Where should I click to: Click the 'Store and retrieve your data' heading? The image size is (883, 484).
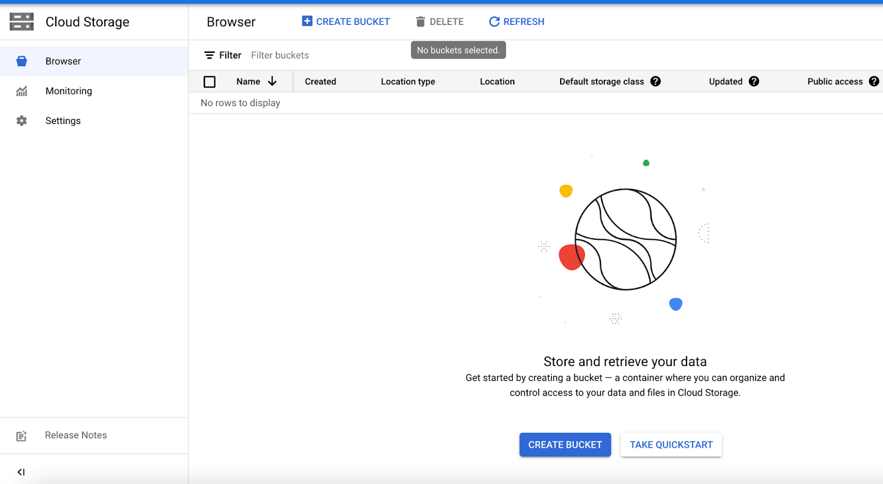(x=625, y=362)
